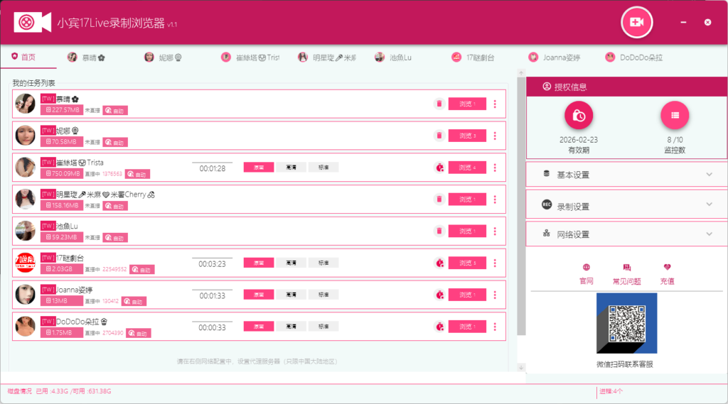Open the 官网 globe icon

pos(587,267)
